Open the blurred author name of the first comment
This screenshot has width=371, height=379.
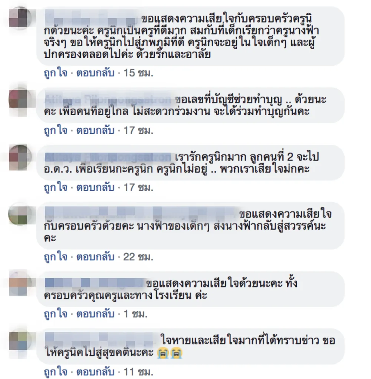(92, 19)
